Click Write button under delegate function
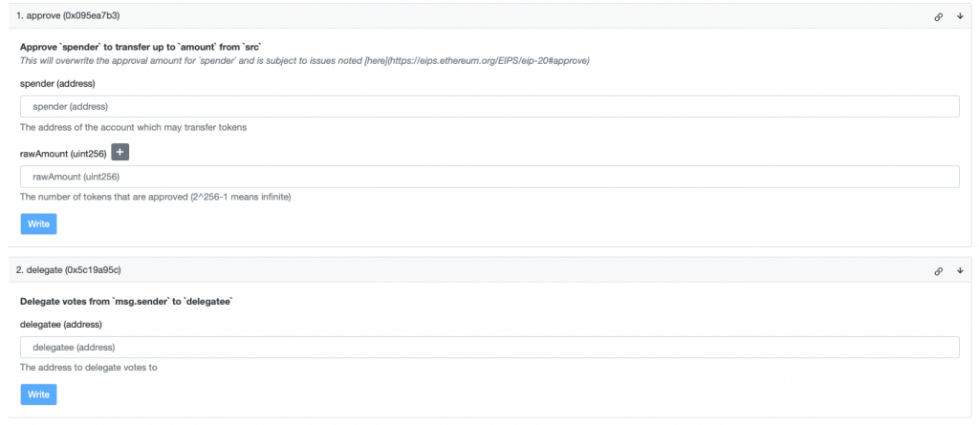979x425 pixels. coord(38,394)
